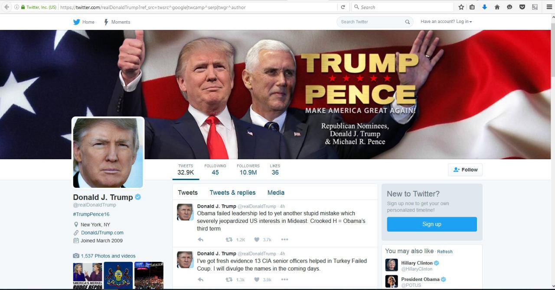This screenshot has height=290, width=555.
Task: Bookmark this page with the star icon
Action: click(x=461, y=7)
